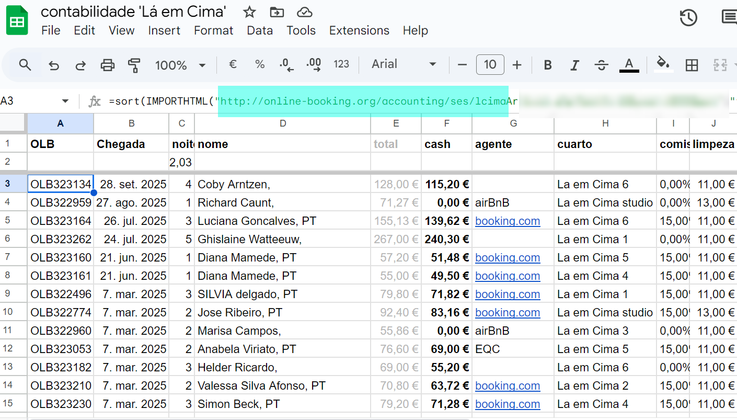Toggle strikethrough formatting
737x420 pixels.
(x=602, y=65)
